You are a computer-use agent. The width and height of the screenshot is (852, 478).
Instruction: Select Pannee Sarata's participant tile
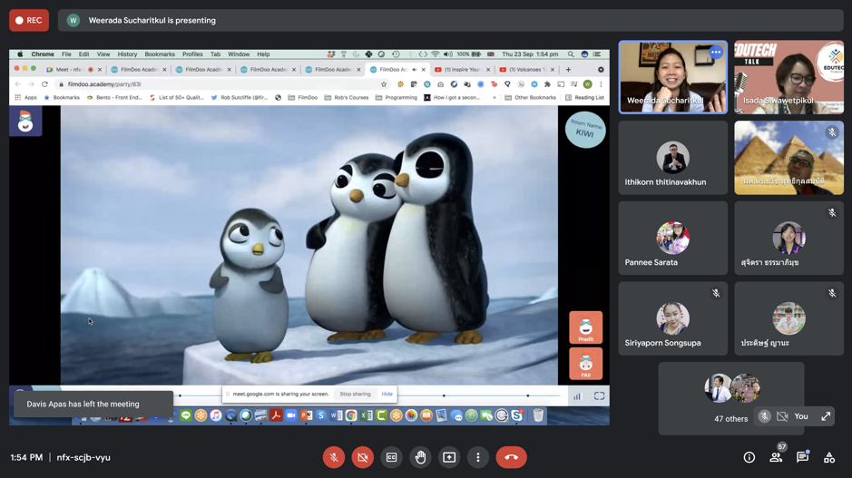[672, 238]
